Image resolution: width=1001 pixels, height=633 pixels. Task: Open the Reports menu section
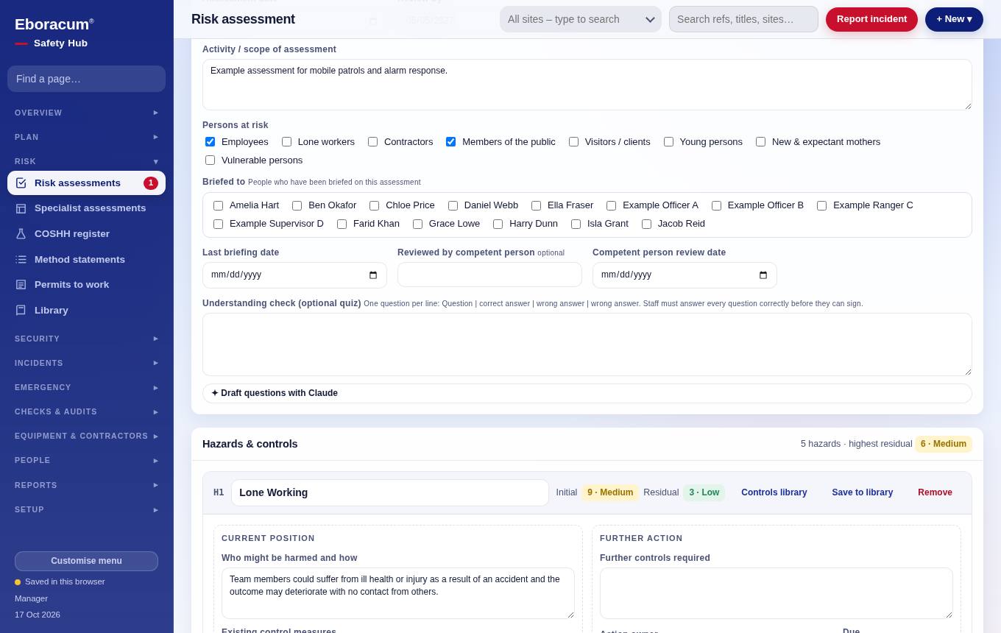(87, 485)
